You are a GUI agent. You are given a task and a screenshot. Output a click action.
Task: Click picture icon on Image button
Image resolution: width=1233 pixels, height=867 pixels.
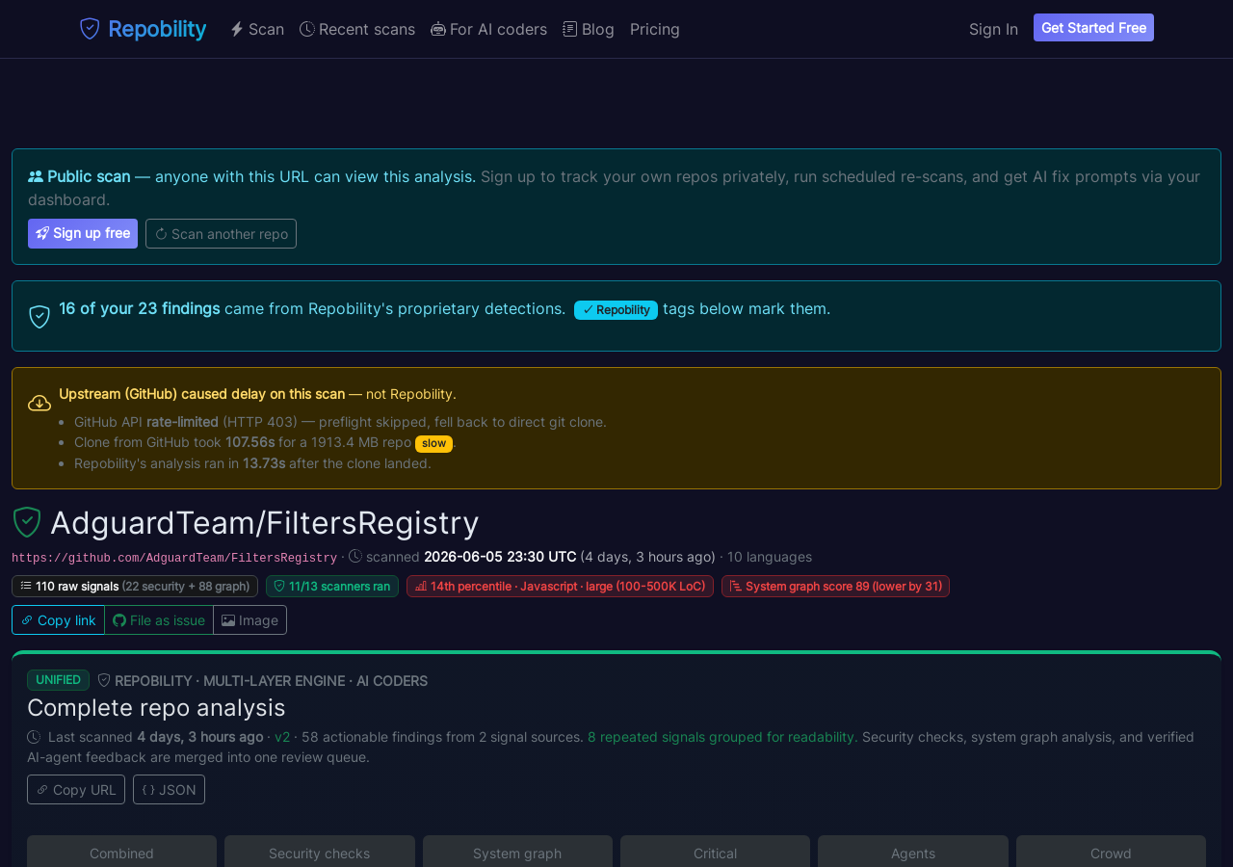point(228,620)
